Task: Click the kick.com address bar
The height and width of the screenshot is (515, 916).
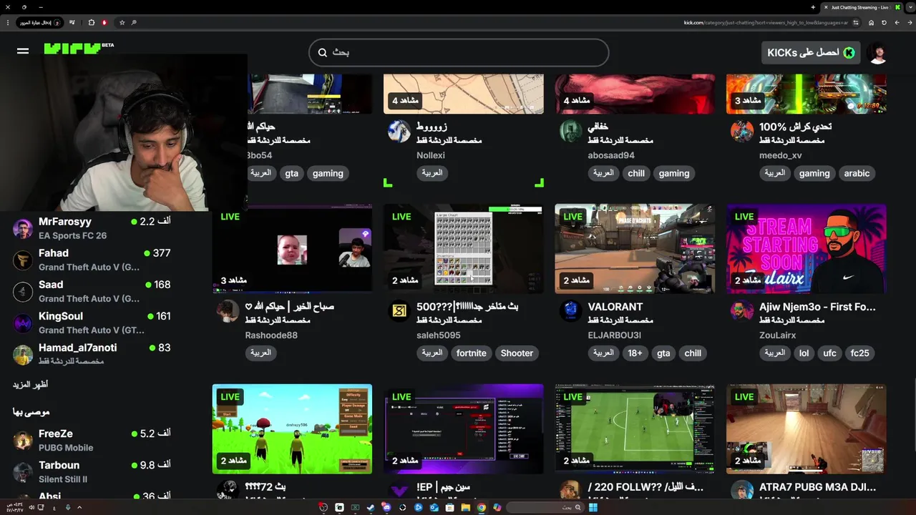Action: point(766,22)
